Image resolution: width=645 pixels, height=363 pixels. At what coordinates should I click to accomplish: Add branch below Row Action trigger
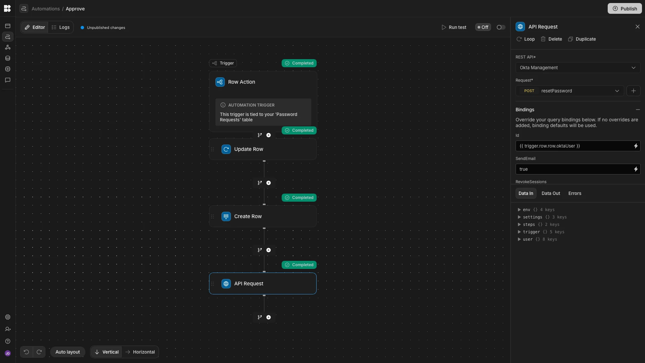[x=259, y=135]
